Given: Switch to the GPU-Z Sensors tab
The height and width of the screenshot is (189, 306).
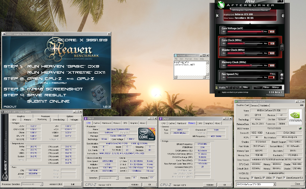Looking at the screenshot, I should [255, 106].
